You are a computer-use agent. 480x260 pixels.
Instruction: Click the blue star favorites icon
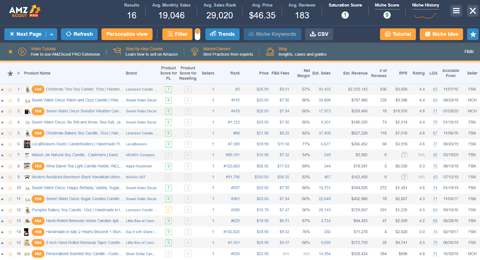[x=473, y=34]
